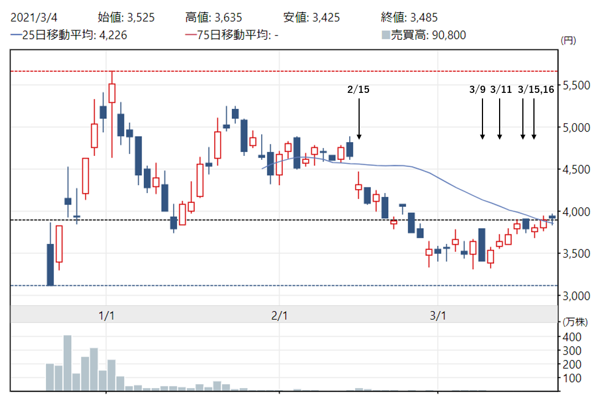This screenshot has width=602, height=402.
Task: Click the 5,500 price axis label
Action: [x=577, y=85]
